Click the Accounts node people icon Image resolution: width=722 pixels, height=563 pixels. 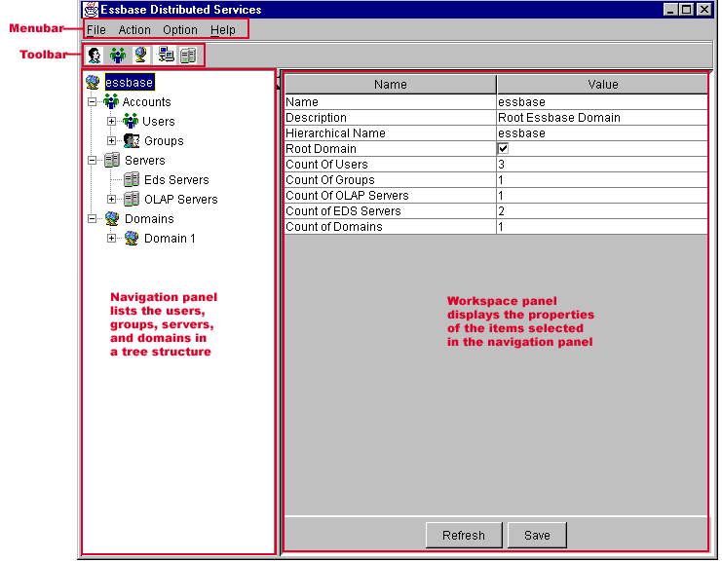pos(111,101)
